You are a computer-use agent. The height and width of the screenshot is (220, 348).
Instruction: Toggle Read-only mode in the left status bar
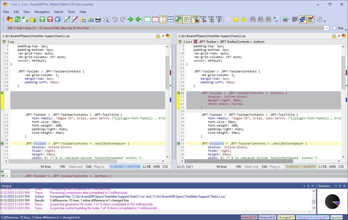click(x=76, y=166)
